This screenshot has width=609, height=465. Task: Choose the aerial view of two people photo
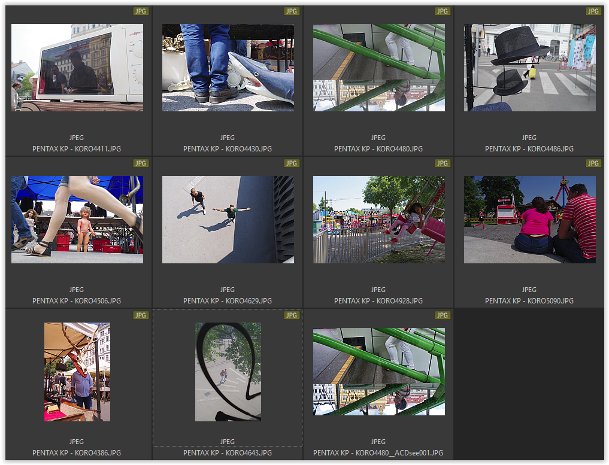pos(228,220)
